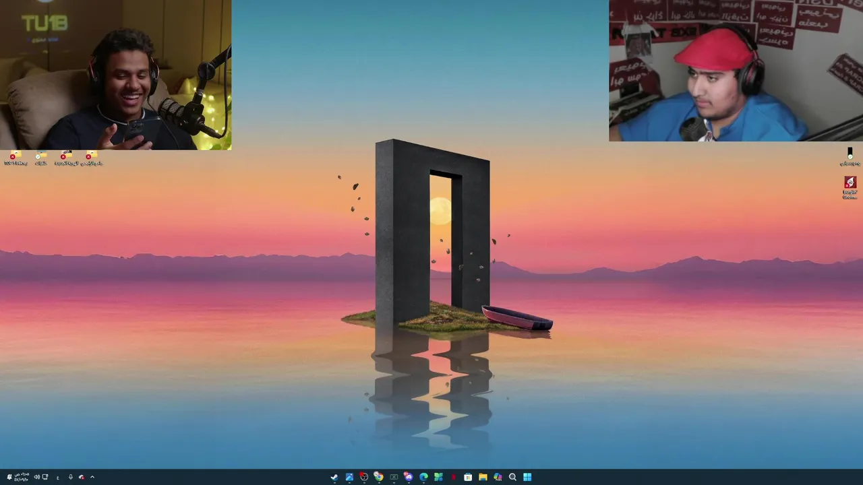Screen dimensions: 863x485
Task: Expand hidden system tray icons chevron
Action: point(92,477)
